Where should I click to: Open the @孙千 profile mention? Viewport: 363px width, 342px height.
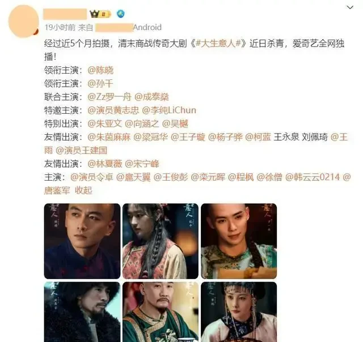click(x=100, y=84)
